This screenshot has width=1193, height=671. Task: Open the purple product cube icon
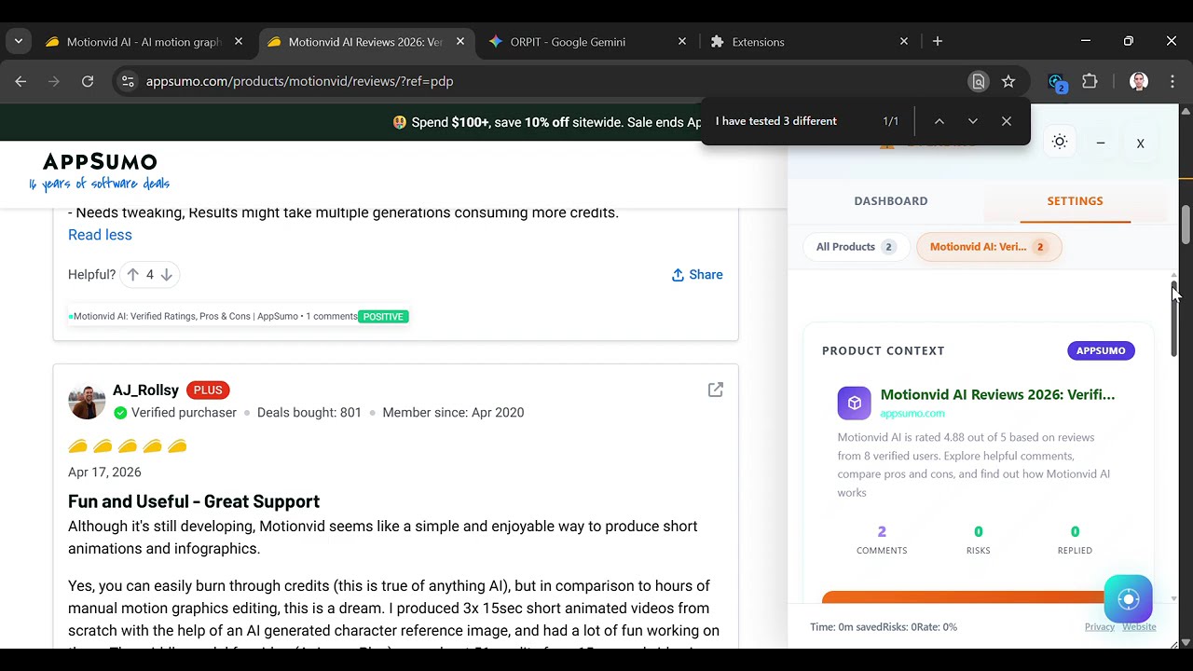(x=854, y=403)
